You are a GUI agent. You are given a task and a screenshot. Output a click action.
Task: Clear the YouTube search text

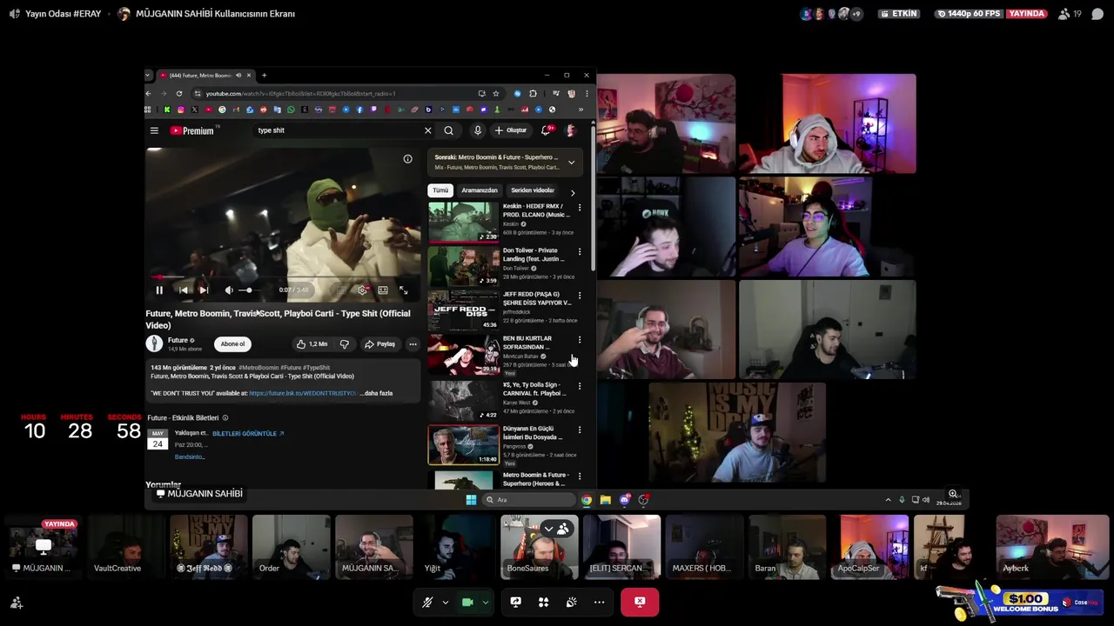(x=427, y=130)
